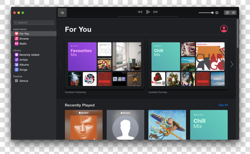The image size is (250, 154).
Task: Show previous mixes with left chevron
Action: tap(61, 64)
